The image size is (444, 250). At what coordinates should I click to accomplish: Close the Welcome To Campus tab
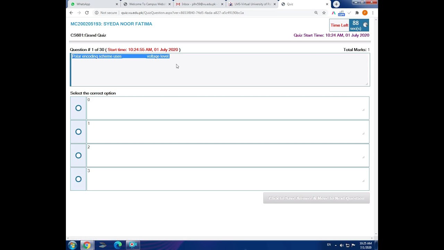(170, 4)
